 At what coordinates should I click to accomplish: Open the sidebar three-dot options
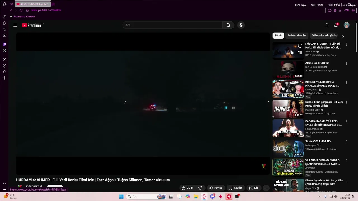[4, 189]
